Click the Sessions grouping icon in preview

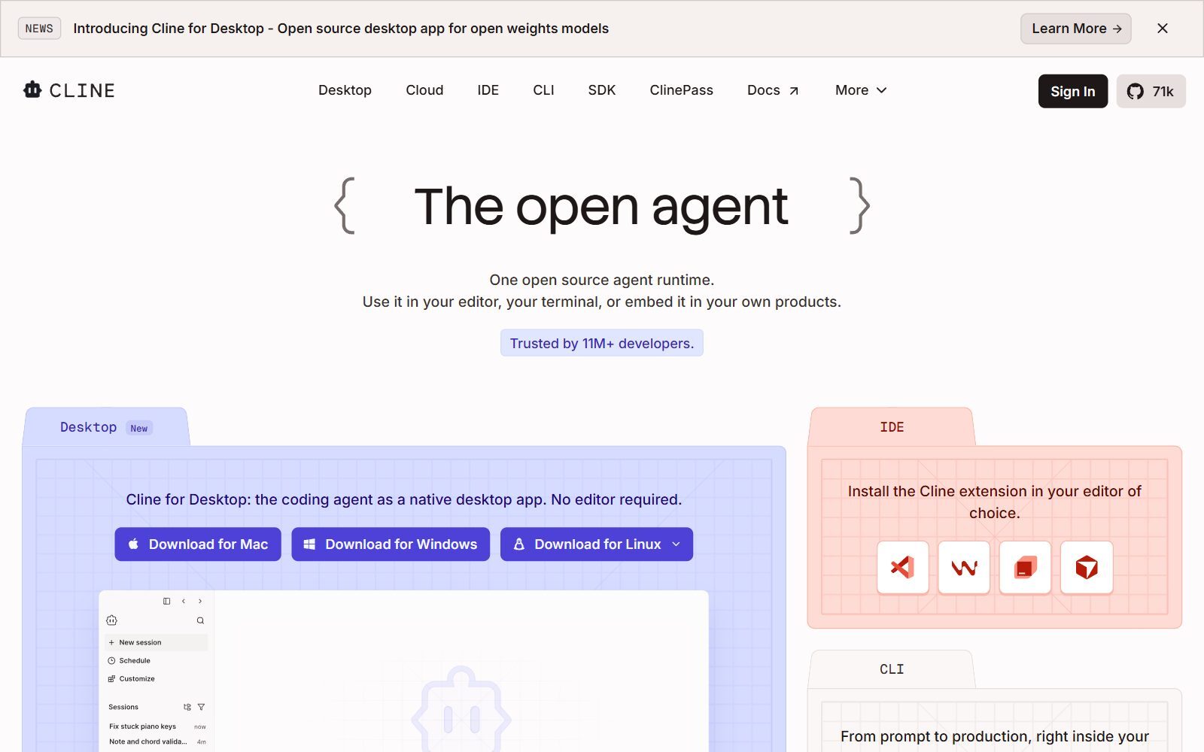click(187, 707)
